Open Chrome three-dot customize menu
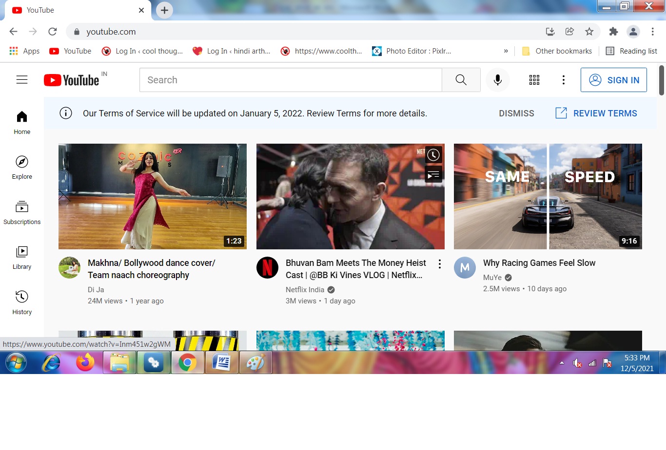 coord(653,32)
